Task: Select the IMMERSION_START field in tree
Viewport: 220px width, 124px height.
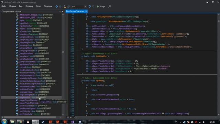Action: (x=36, y=18)
